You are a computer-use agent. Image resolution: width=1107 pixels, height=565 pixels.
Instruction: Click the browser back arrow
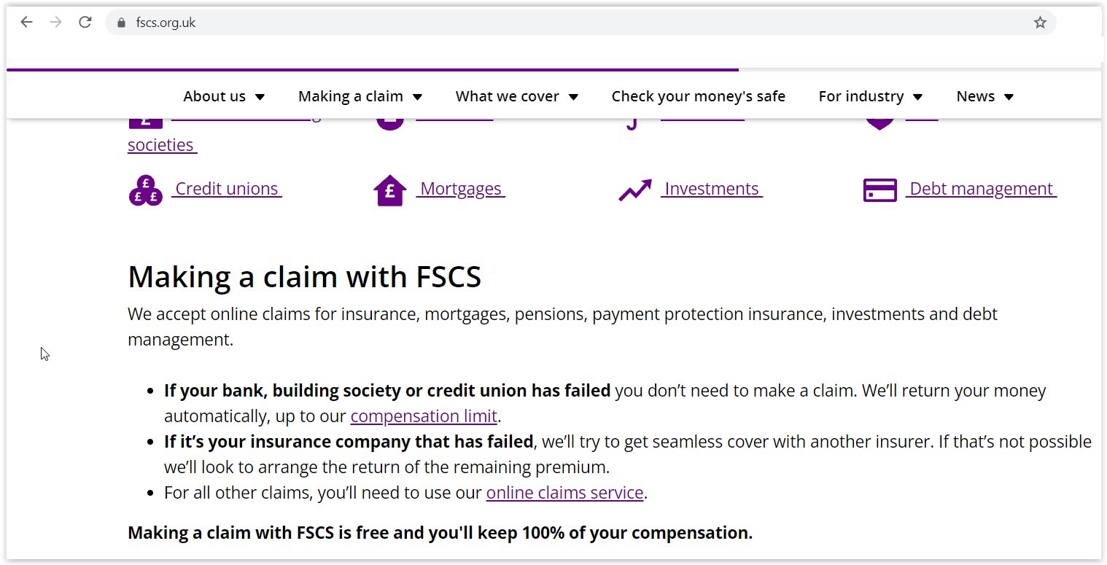27,23
